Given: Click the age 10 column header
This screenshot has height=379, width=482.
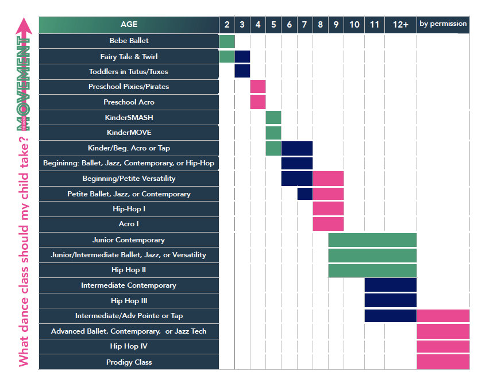Looking at the screenshot, I should tap(354, 25).
